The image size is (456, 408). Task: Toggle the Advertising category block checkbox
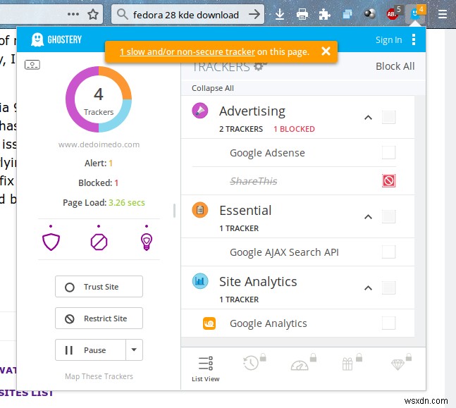click(x=388, y=117)
